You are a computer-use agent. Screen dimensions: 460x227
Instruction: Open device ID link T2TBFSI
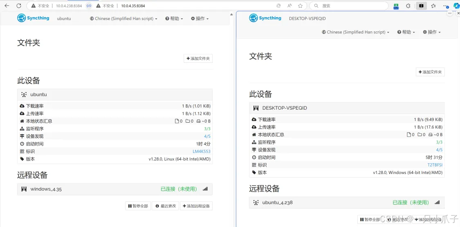coord(435,165)
